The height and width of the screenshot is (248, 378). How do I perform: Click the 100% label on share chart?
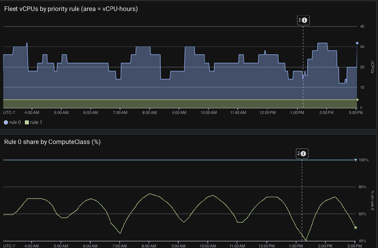pos(363,160)
